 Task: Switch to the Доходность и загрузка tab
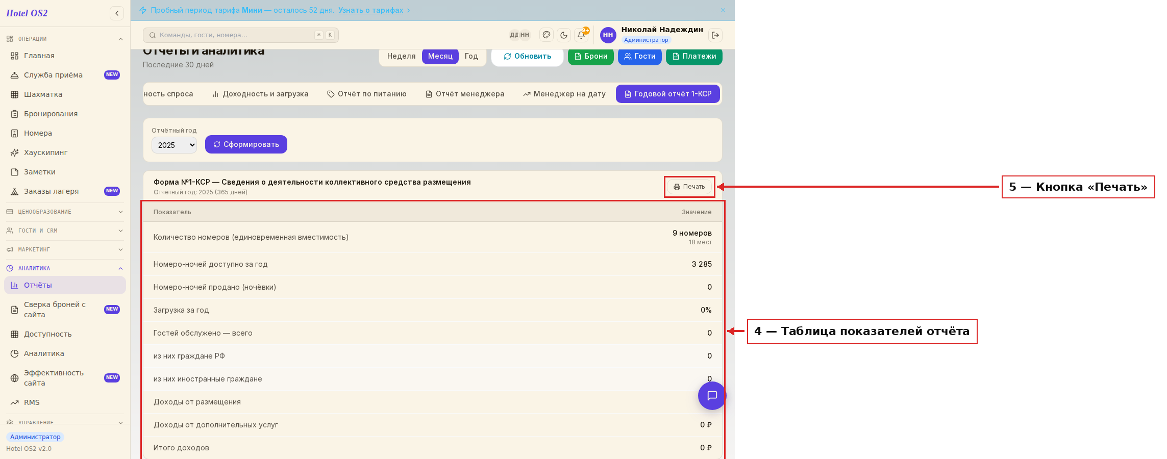tap(260, 94)
